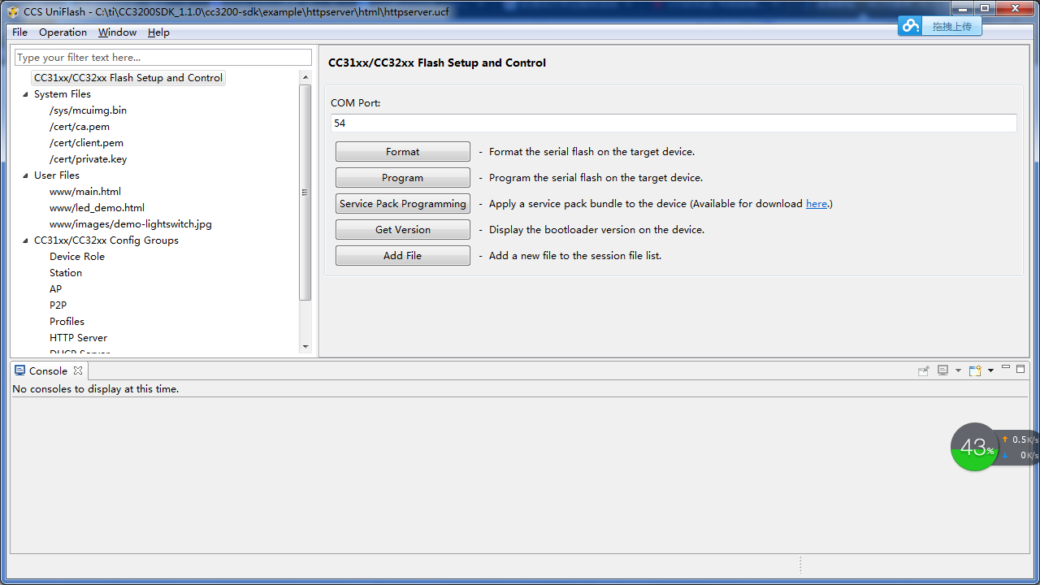Select www/led_demo.html in the tree
Viewport: 1040px width, 585px height.
[97, 208]
